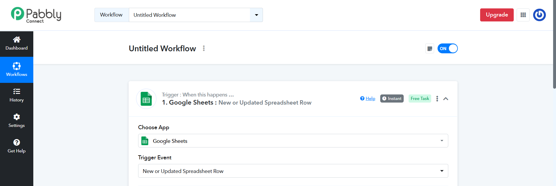Expand the workflow selector dropdown arrow

click(x=256, y=15)
